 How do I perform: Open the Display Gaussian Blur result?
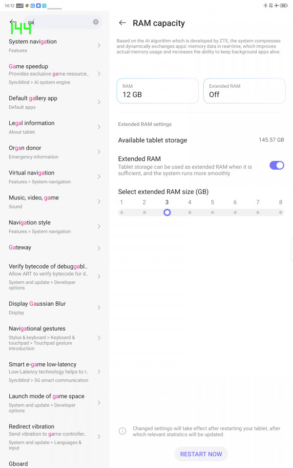click(54, 308)
